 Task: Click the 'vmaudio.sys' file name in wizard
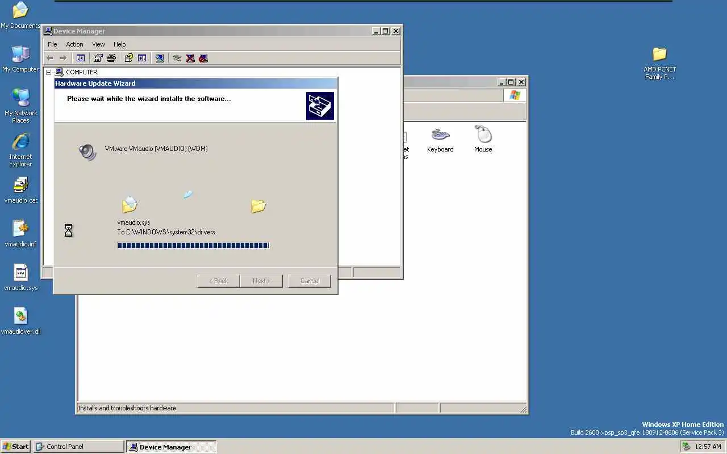(133, 222)
